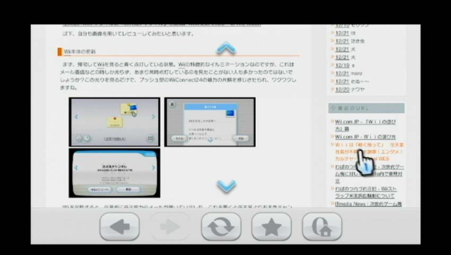Open the message board screenshot with yellow notes

tap(114, 122)
